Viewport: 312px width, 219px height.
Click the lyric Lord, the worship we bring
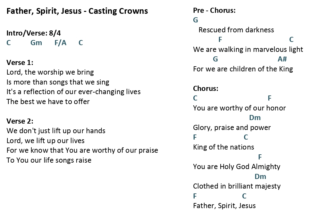point(50,72)
